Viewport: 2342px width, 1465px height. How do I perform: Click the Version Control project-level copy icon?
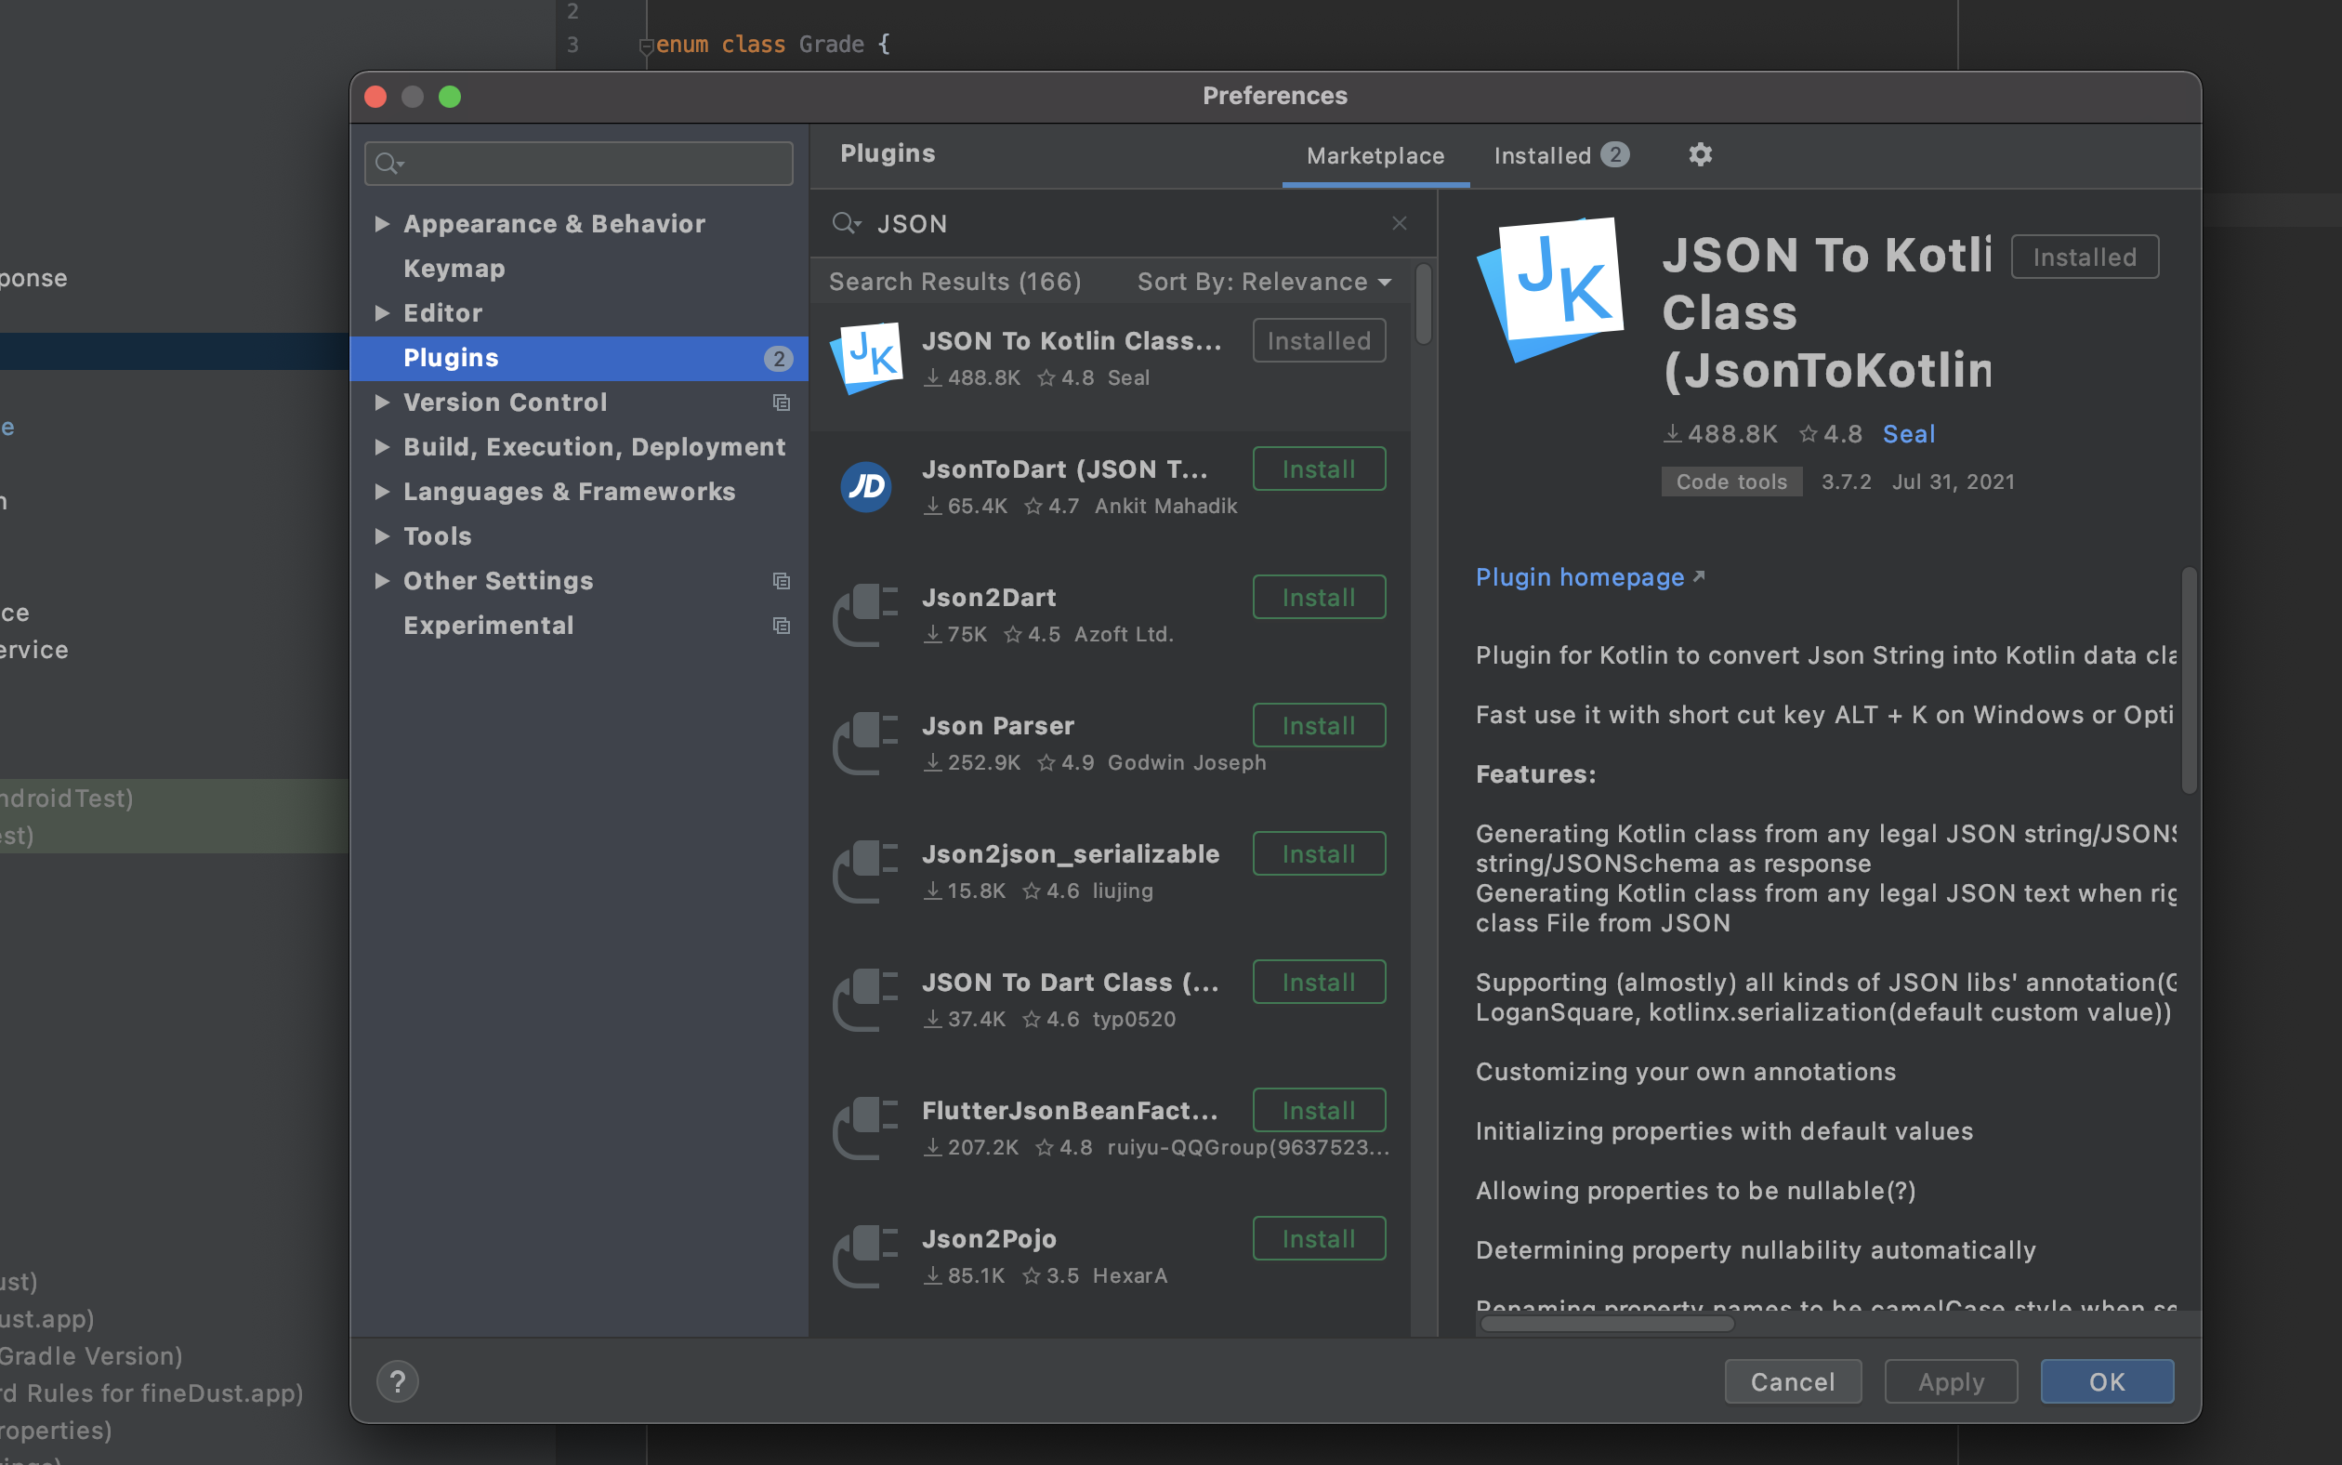[781, 403]
